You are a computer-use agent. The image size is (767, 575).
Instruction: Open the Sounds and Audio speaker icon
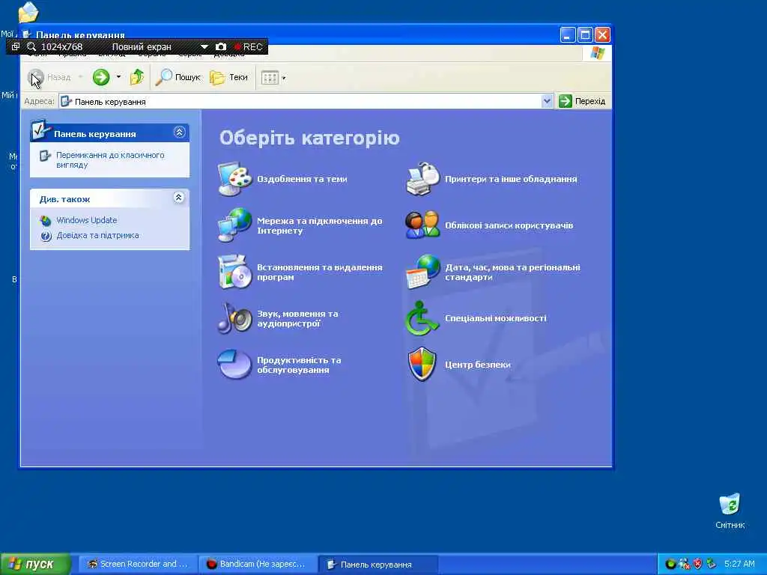pyautogui.click(x=234, y=318)
